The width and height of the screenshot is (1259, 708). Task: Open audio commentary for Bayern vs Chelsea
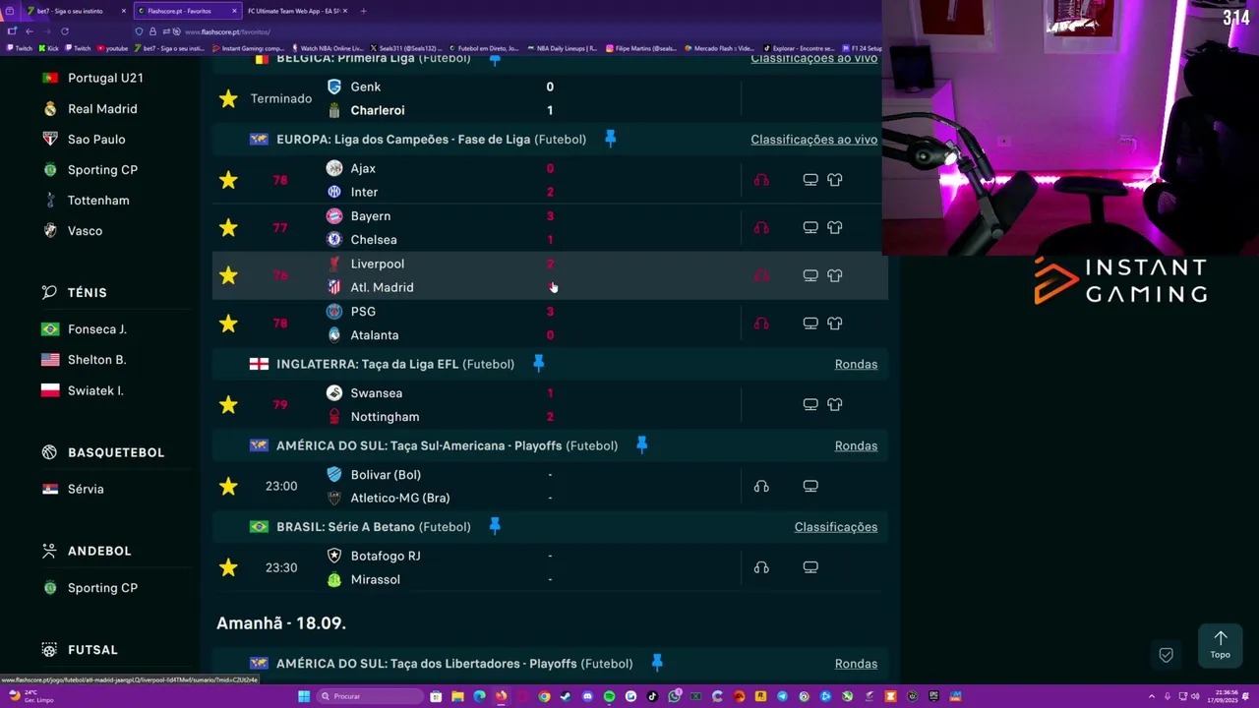click(x=761, y=228)
